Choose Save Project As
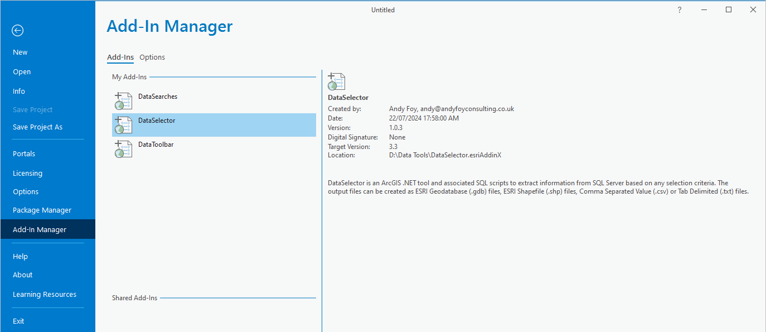 [37, 127]
